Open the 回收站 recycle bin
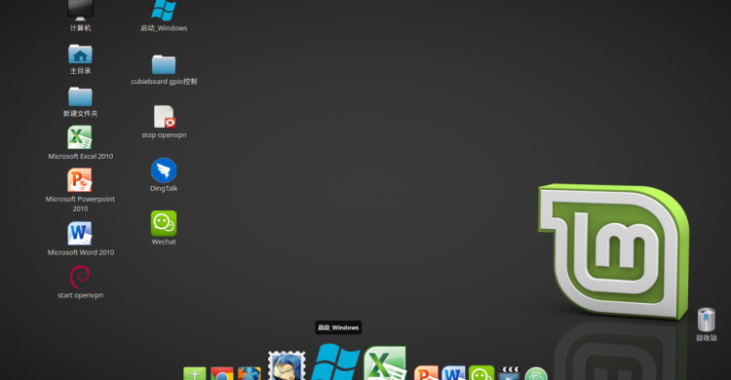This screenshot has height=380, width=731. pyautogui.click(x=707, y=320)
